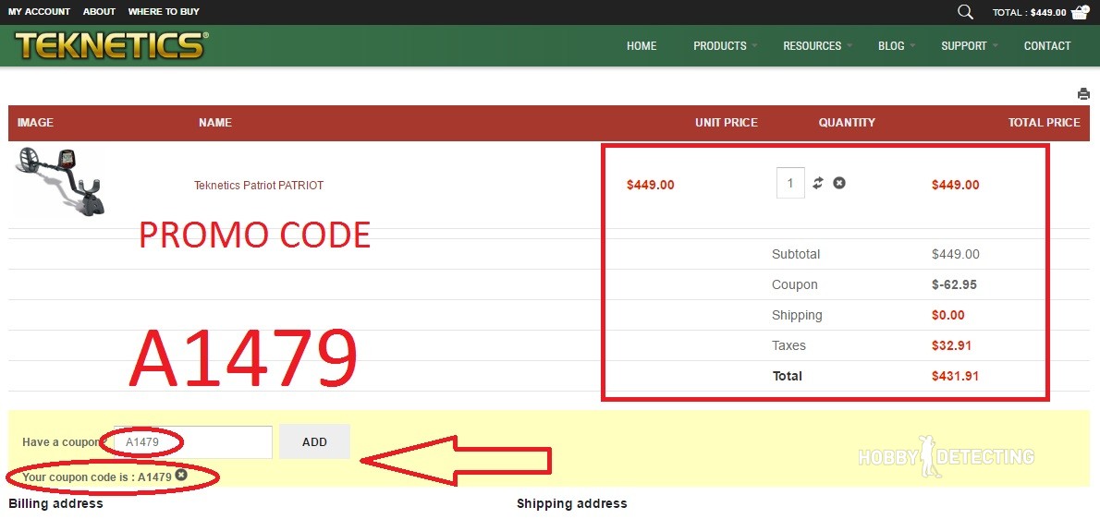This screenshot has width=1100, height=519.
Task: Focus the coupon code input field
Action: [193, 442]
